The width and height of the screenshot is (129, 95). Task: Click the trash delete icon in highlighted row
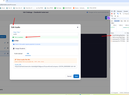coord(8,53)
